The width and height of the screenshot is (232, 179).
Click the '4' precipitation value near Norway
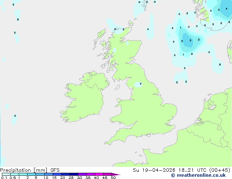(x=227, y=8)
